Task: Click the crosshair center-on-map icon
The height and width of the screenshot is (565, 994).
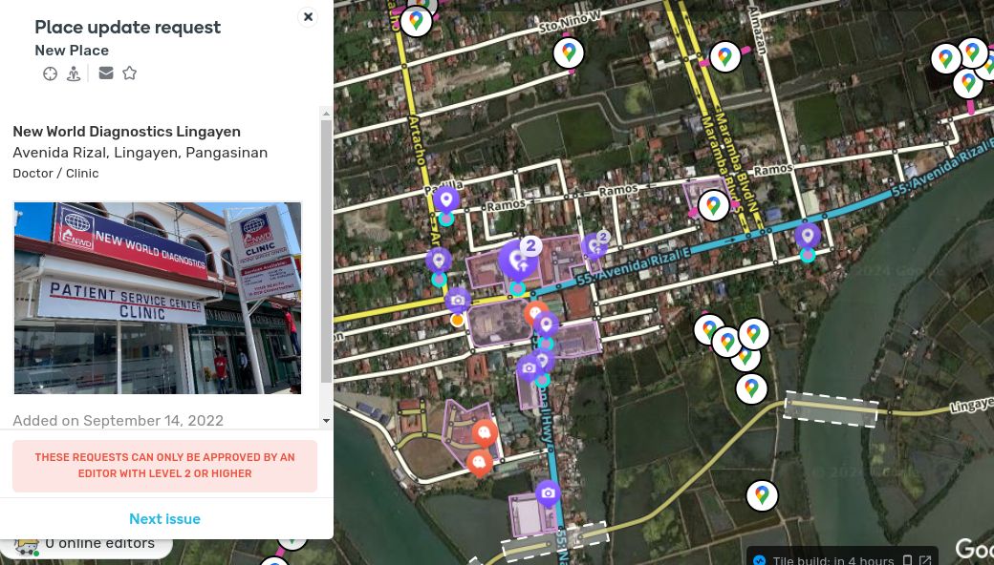Action: tap(50, 73)
